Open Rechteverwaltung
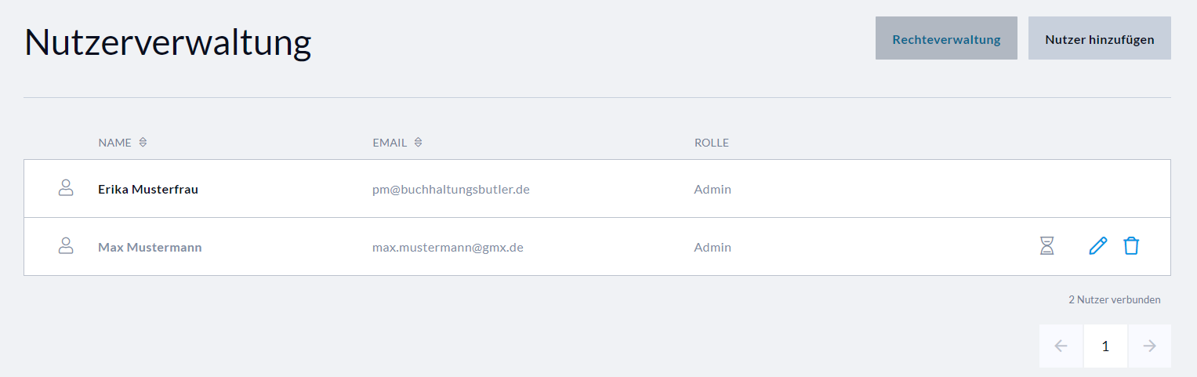 pyautogui.click(x=946, y=38)
